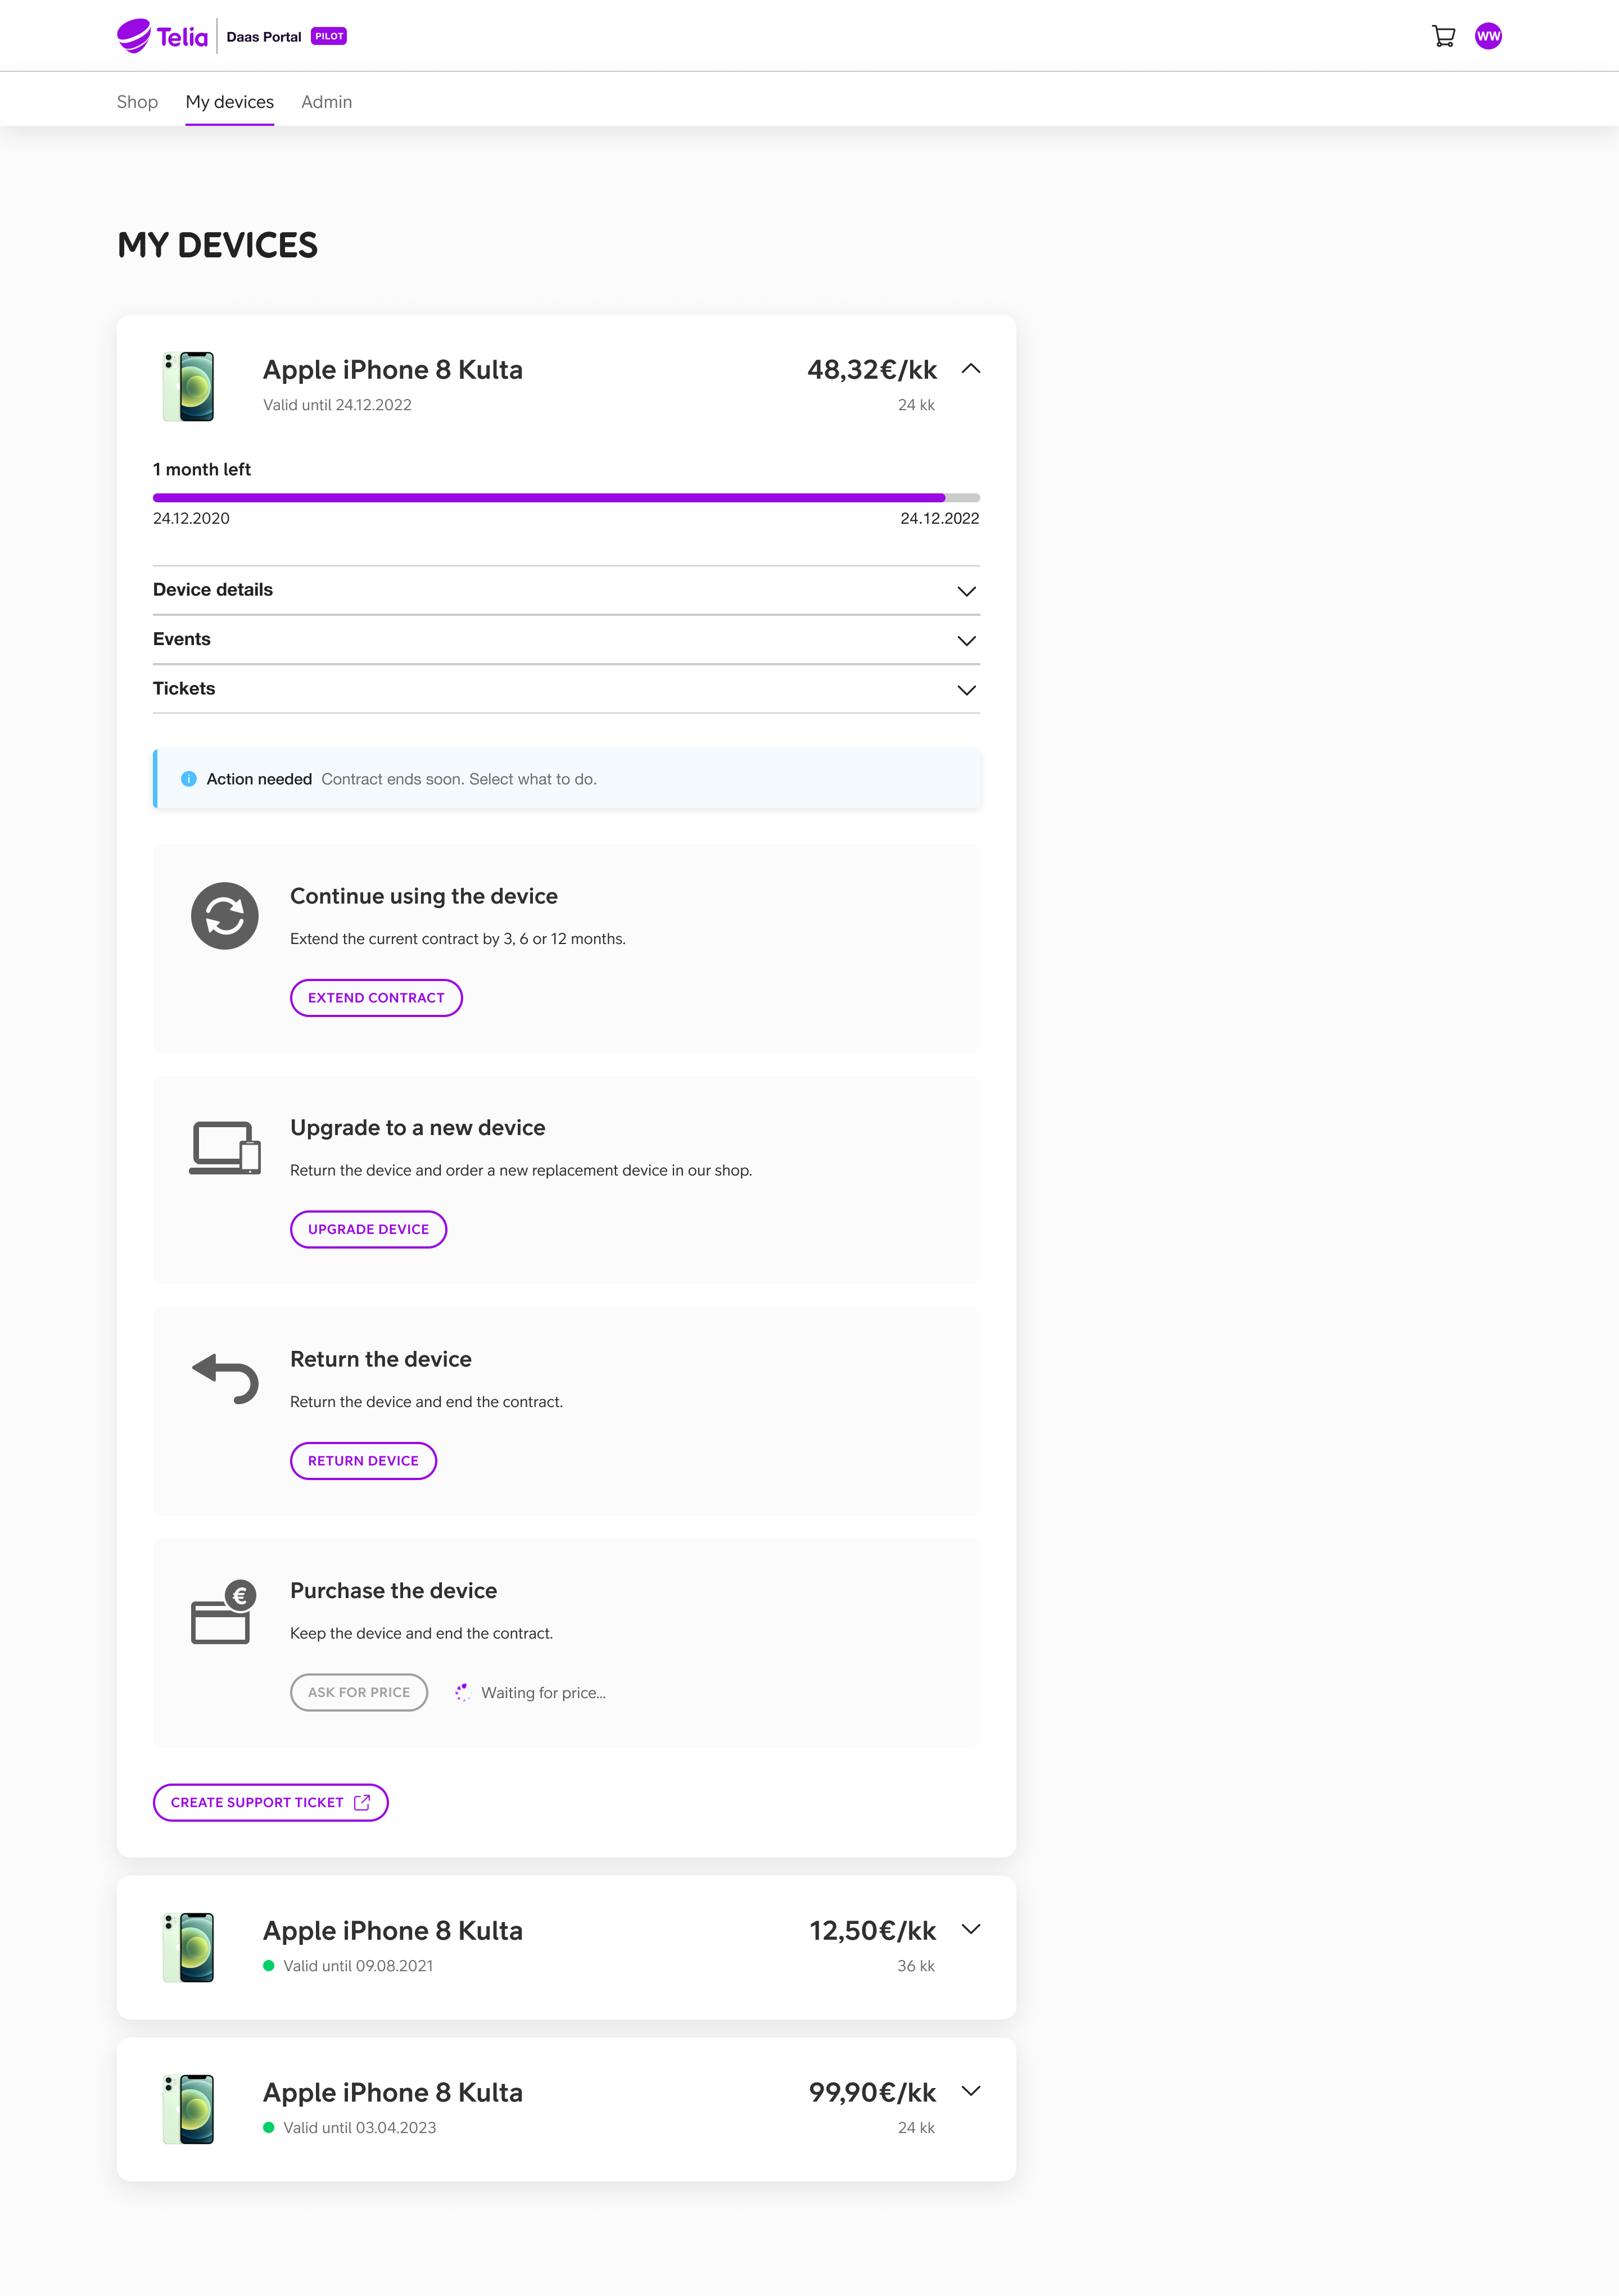This screenshot has height=2296, width=1619.
Task: Switch to the Admin tab
Action: pos(326,102)
